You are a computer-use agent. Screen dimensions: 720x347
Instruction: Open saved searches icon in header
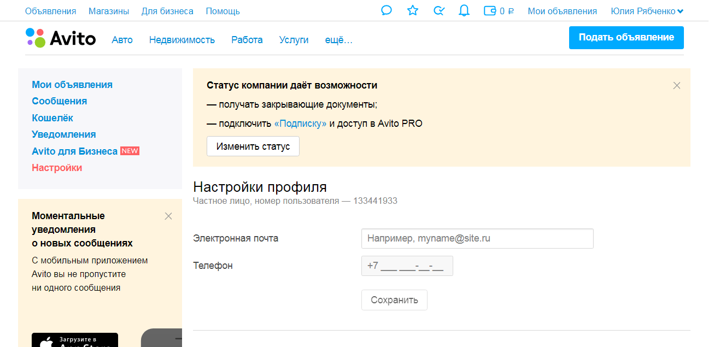[438, 10]
